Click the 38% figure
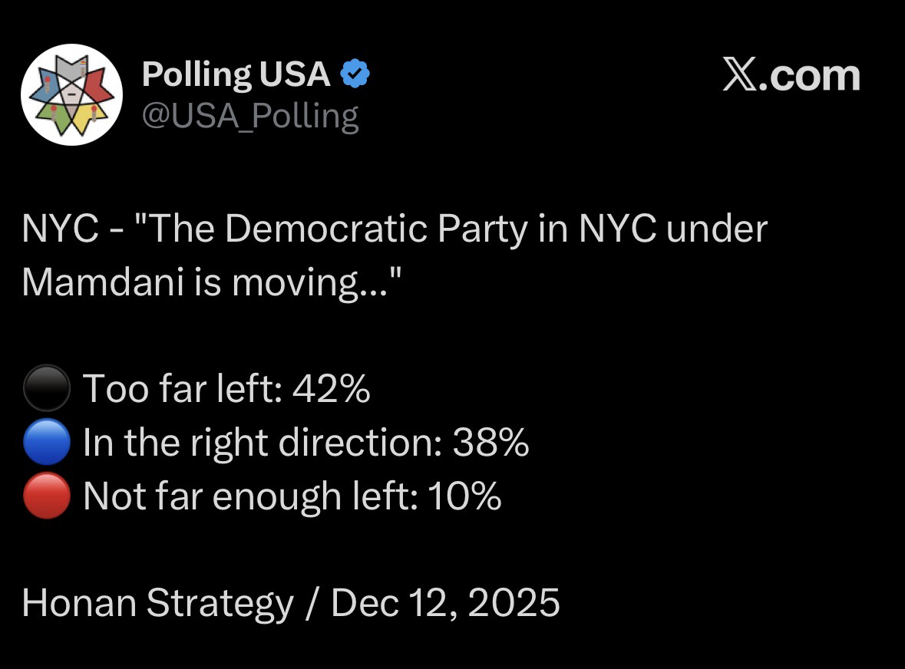905x669 pixels. (490, 443)
